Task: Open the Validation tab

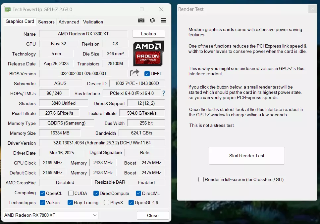Action: click(93, 22)
